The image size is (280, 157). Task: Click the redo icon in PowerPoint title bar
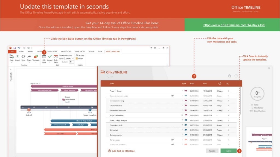[24, 48]
